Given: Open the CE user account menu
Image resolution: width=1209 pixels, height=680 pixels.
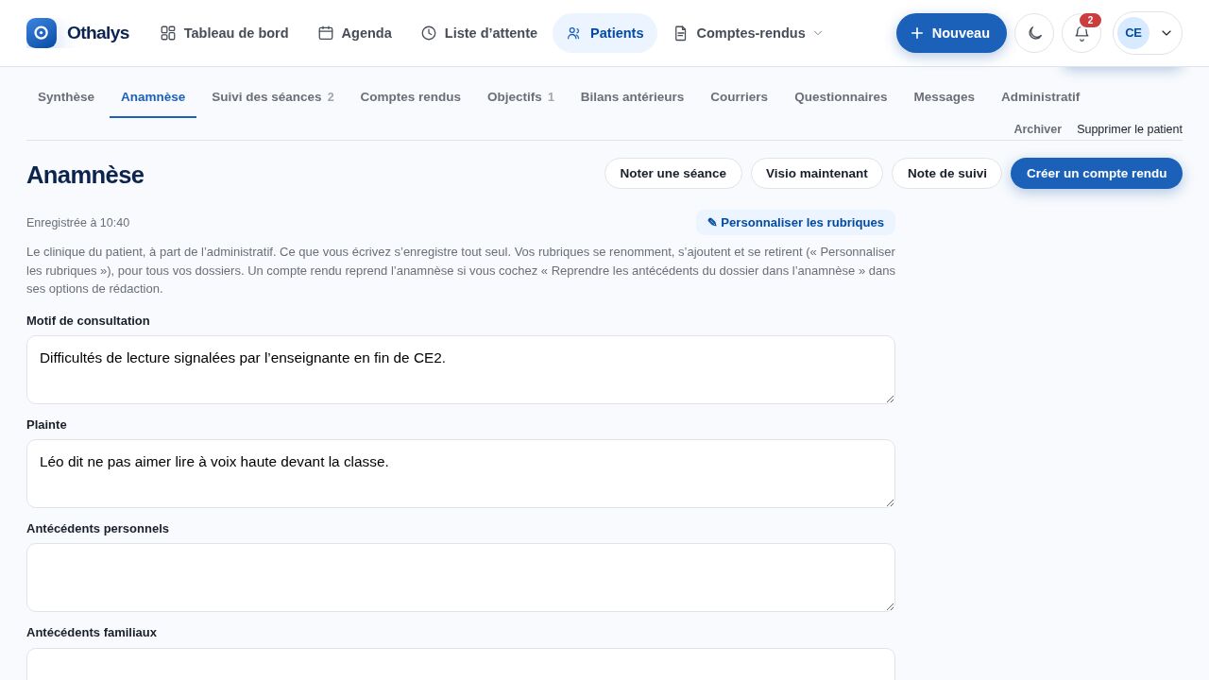Looking at the screenshot, I should 1148,33.
